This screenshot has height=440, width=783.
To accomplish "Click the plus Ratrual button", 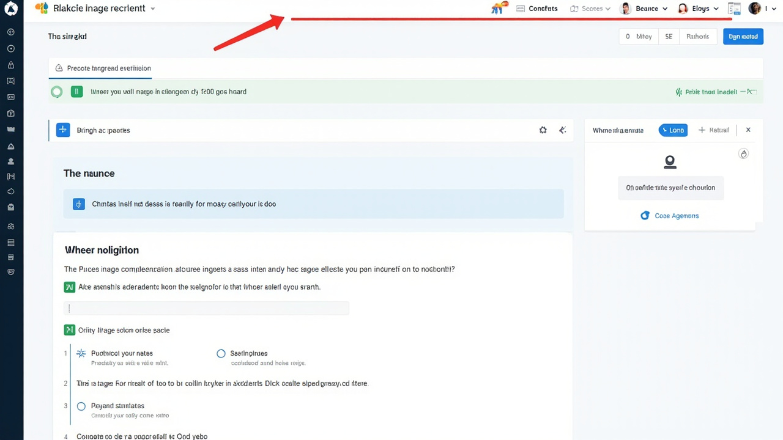I will [x=714, y=130].
